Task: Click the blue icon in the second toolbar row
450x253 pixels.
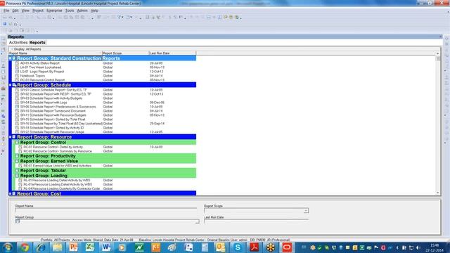Action: [x=5, y=24]
